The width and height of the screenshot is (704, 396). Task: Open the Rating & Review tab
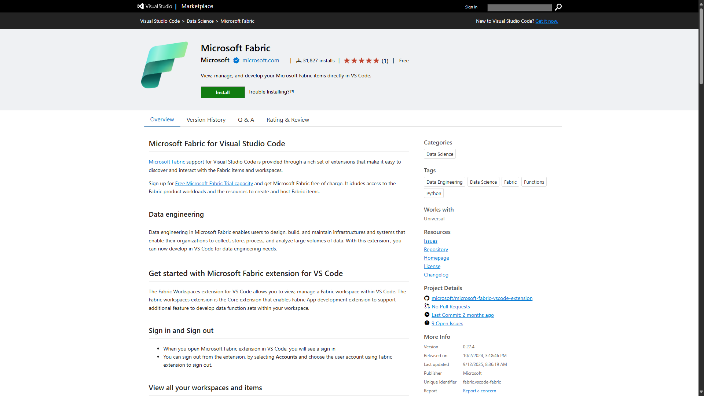[287, 120]
